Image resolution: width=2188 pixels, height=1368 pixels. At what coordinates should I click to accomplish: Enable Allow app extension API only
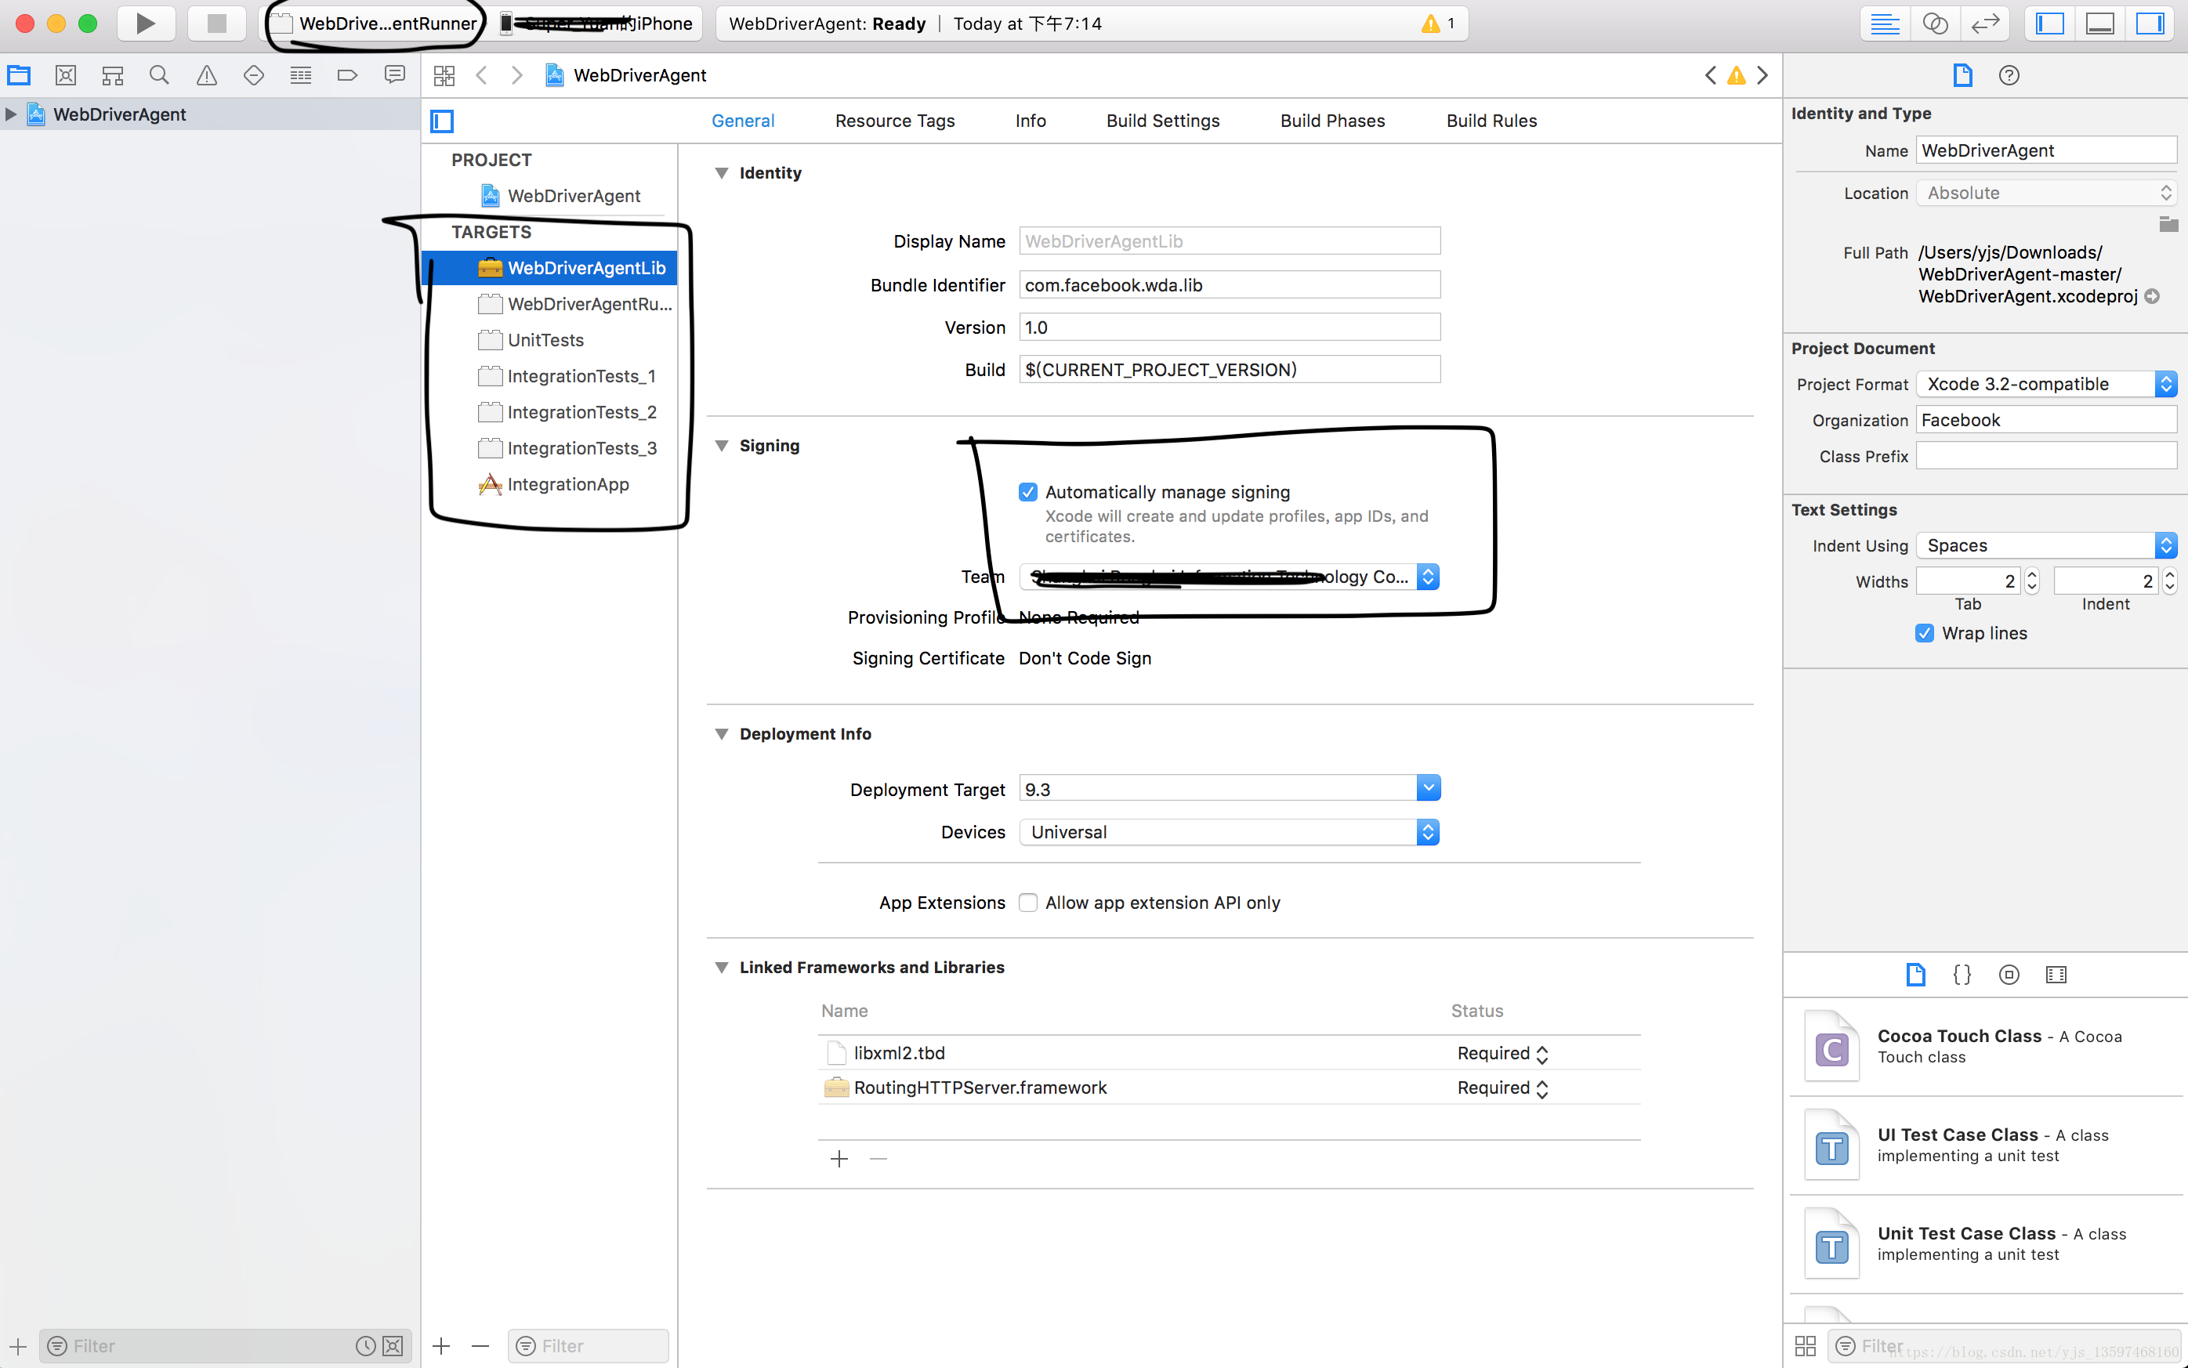pyautogui.click(x=1028, y=902)
